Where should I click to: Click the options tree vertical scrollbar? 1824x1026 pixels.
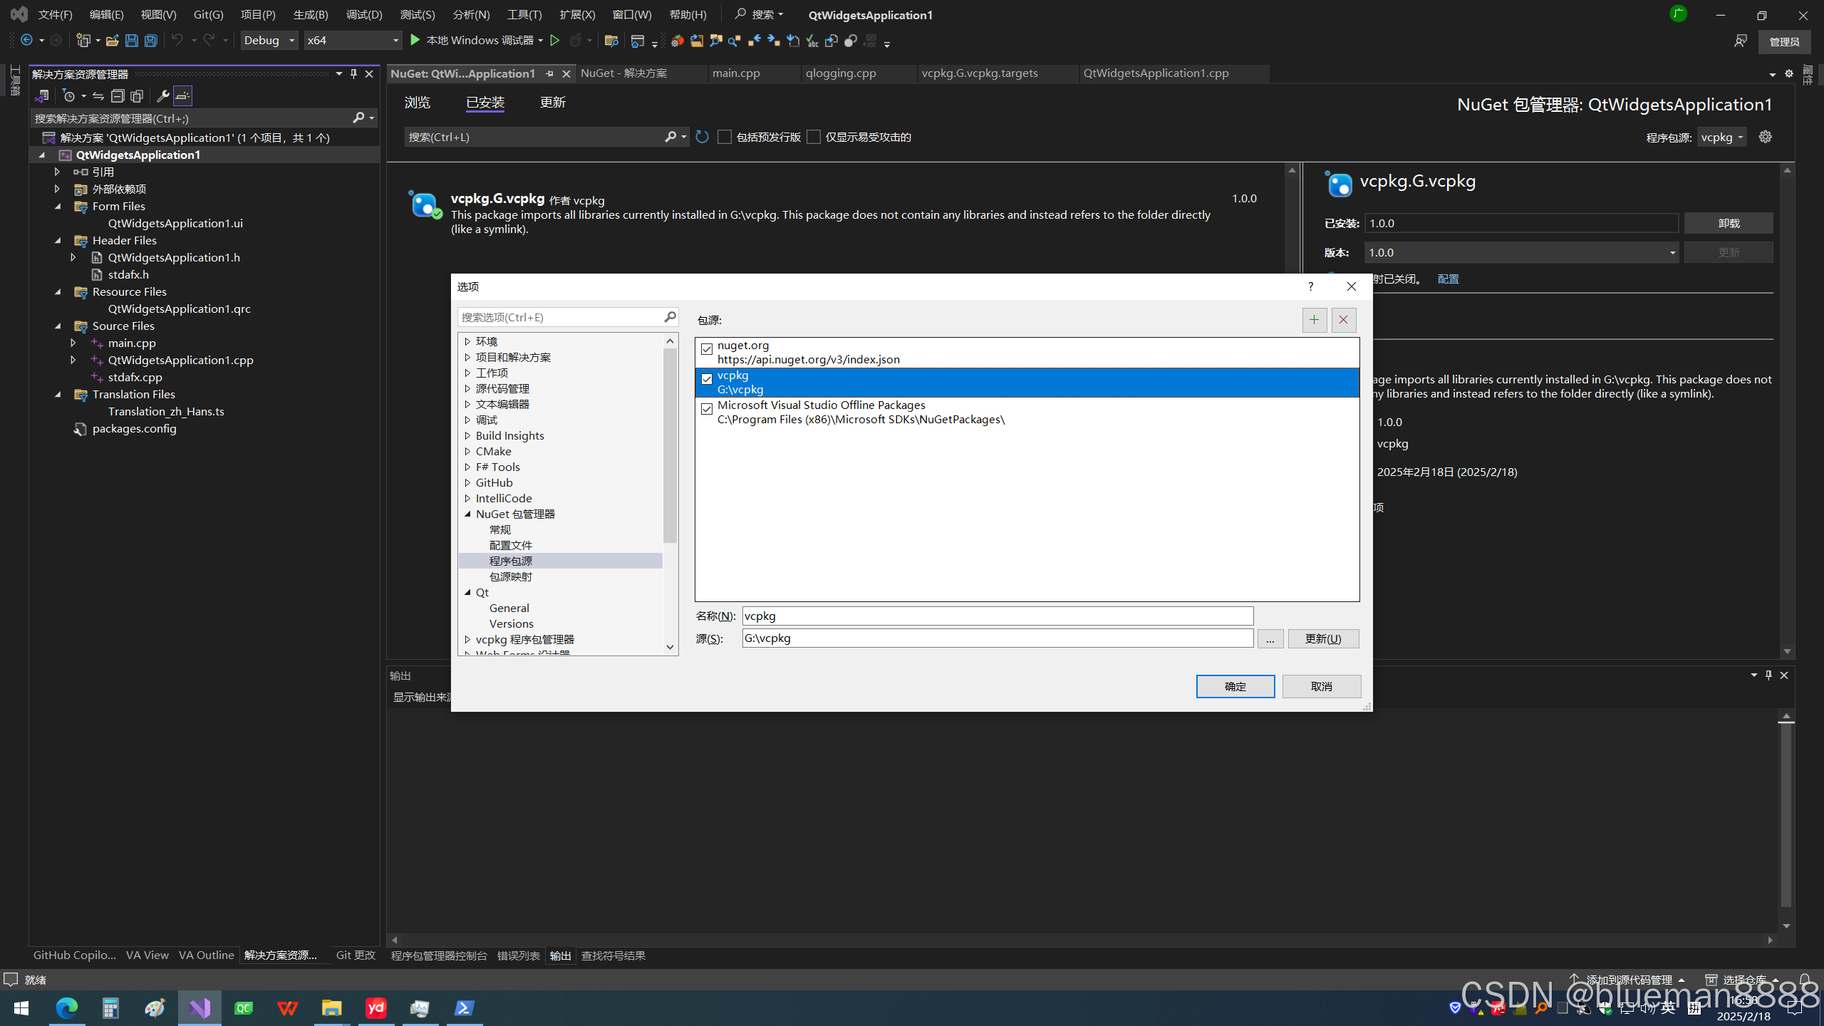pyautogui.click(x=670, y=494)
